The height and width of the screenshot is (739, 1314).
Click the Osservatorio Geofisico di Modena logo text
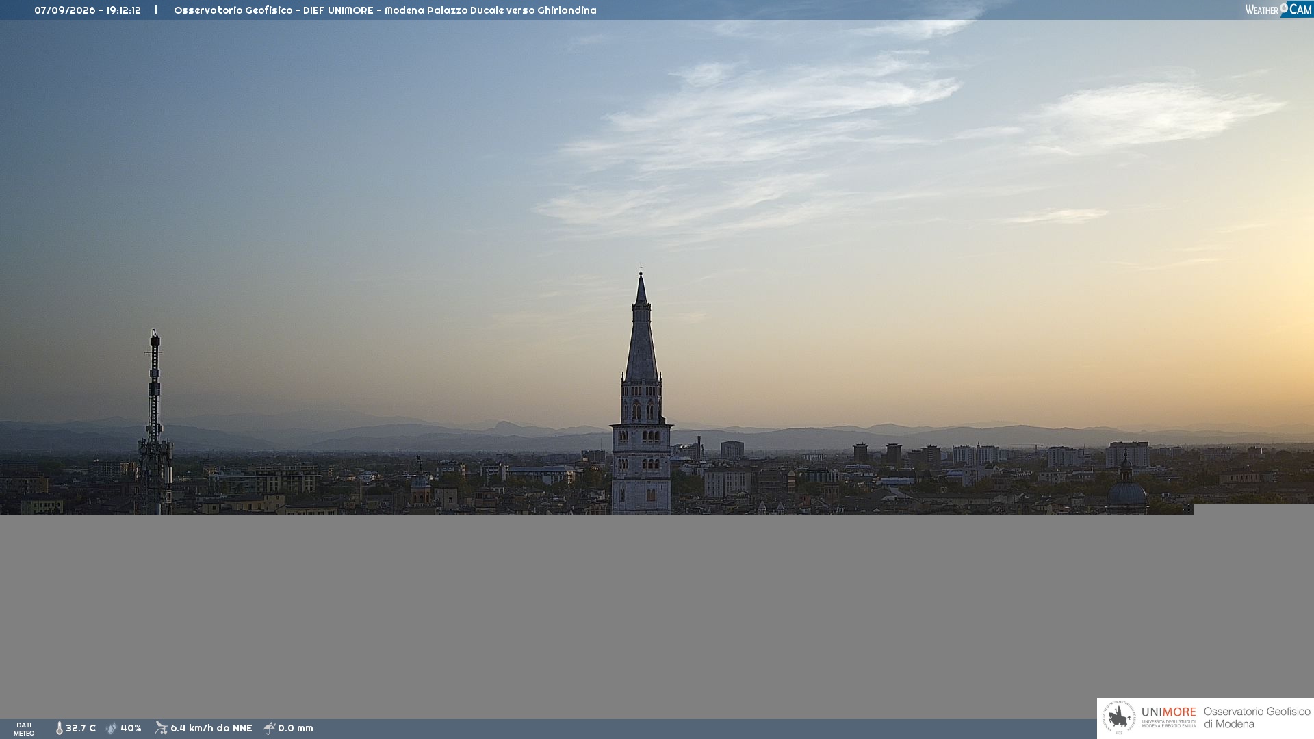coord(1257,718)
